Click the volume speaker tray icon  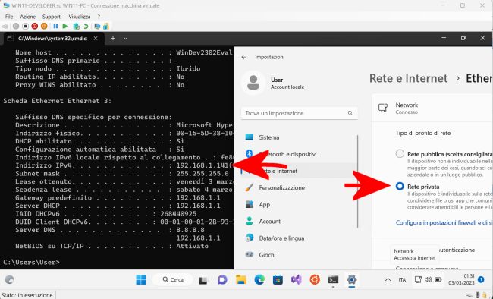click(428, 279)
